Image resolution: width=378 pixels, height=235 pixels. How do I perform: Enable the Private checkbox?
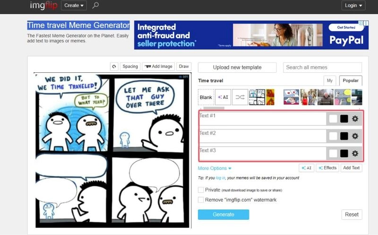pos(200,190)
